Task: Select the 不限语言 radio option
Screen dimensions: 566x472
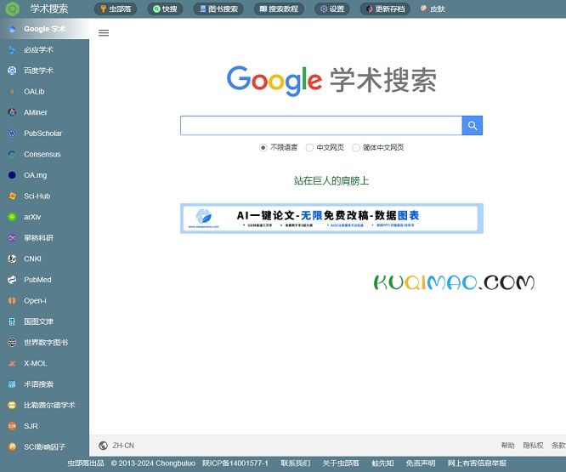Action: tap(263, 147)
